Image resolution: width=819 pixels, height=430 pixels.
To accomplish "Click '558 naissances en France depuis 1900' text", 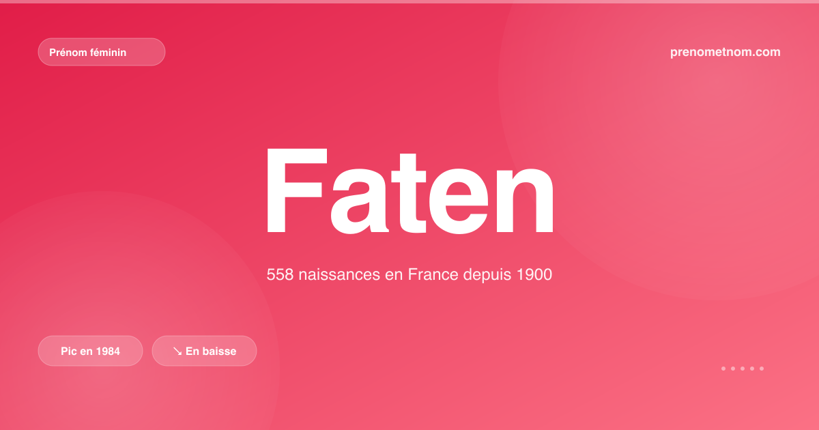I will 409,275.
